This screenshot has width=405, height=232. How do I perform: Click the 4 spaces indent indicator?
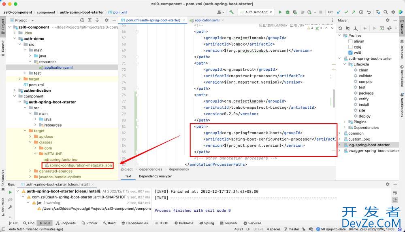click(x=273, y=229)
